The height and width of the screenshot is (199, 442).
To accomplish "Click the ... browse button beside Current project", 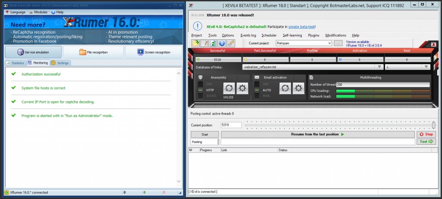I will [338, 44].
